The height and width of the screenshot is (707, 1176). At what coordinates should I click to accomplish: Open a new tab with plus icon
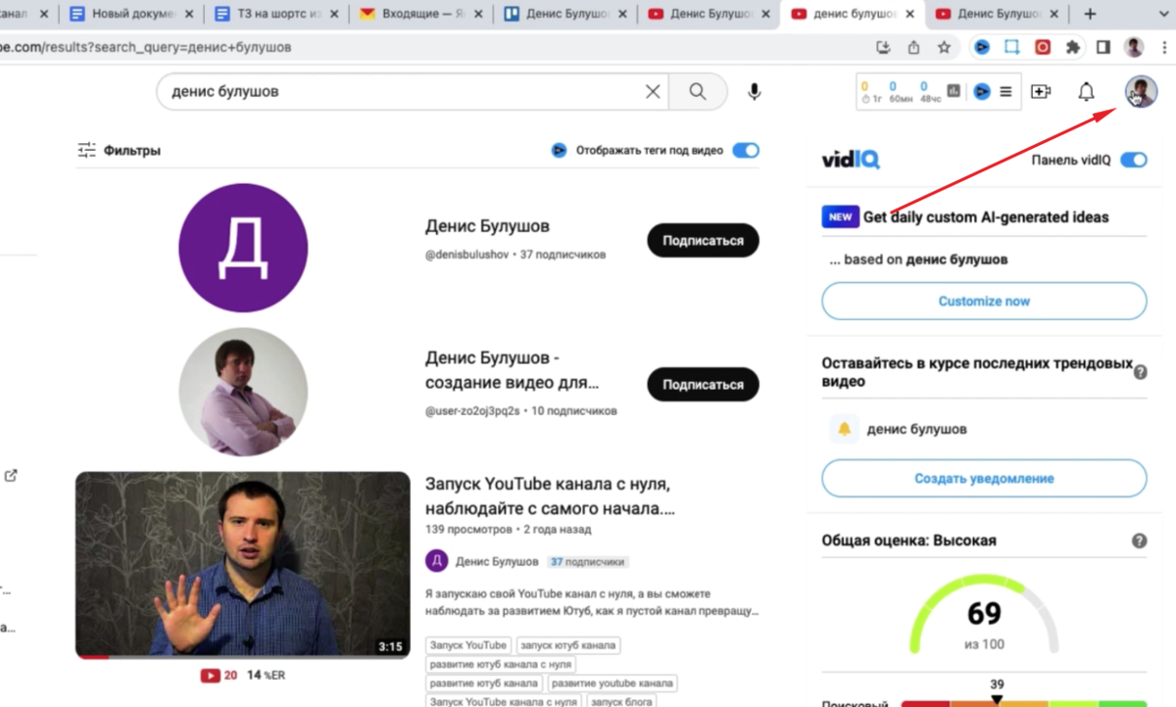point(1090,14)
